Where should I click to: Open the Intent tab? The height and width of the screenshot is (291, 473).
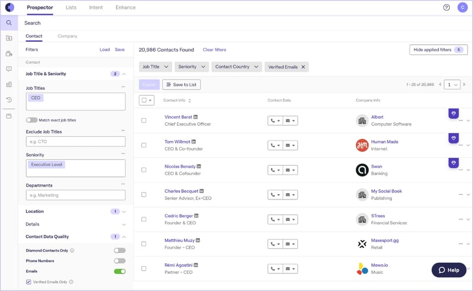[96, 8]
